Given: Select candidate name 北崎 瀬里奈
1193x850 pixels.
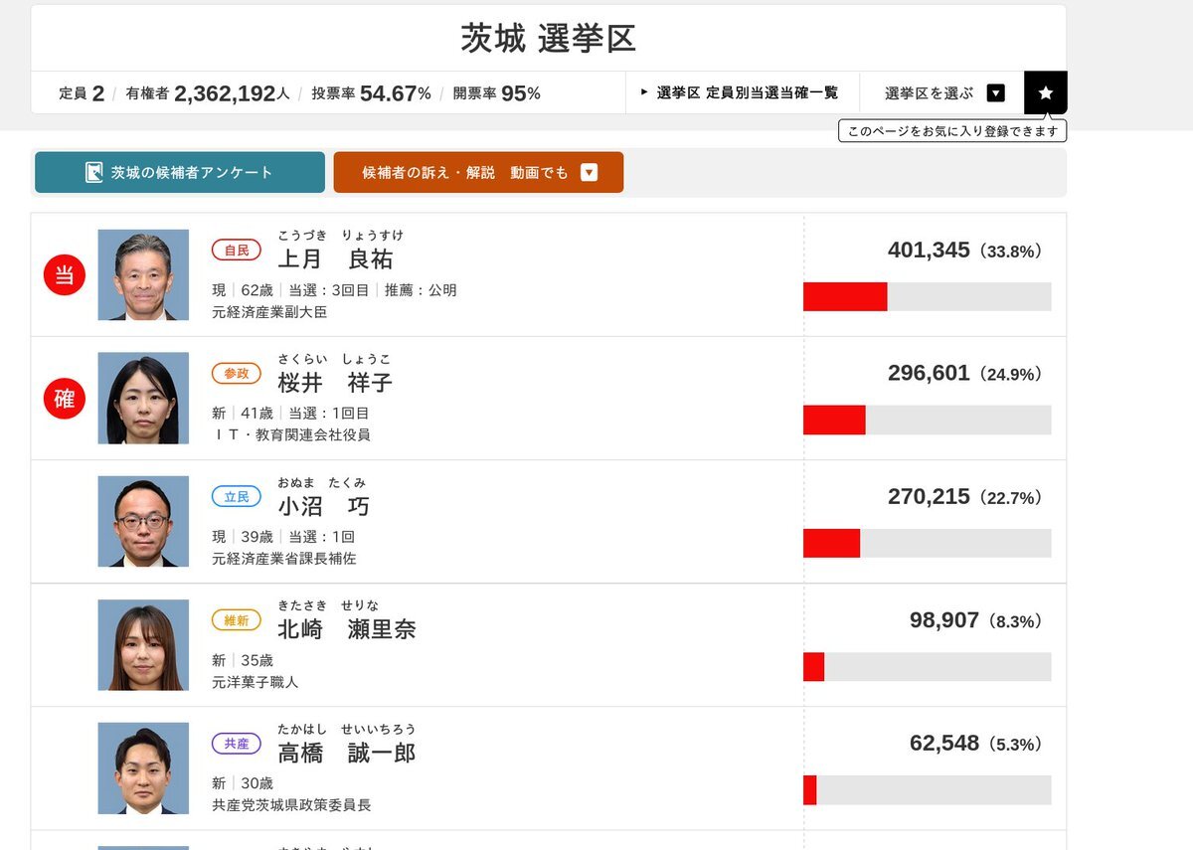Looking at the screenshot, I should (347, 629).
